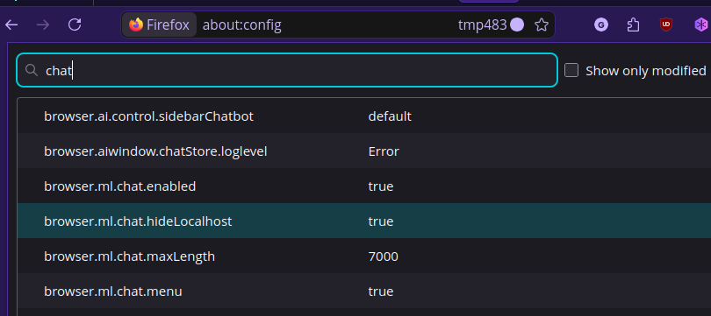Open the Extensions puzzle piece menu
The height and width of the screenshot is (316, 711).
pos(634,25)
